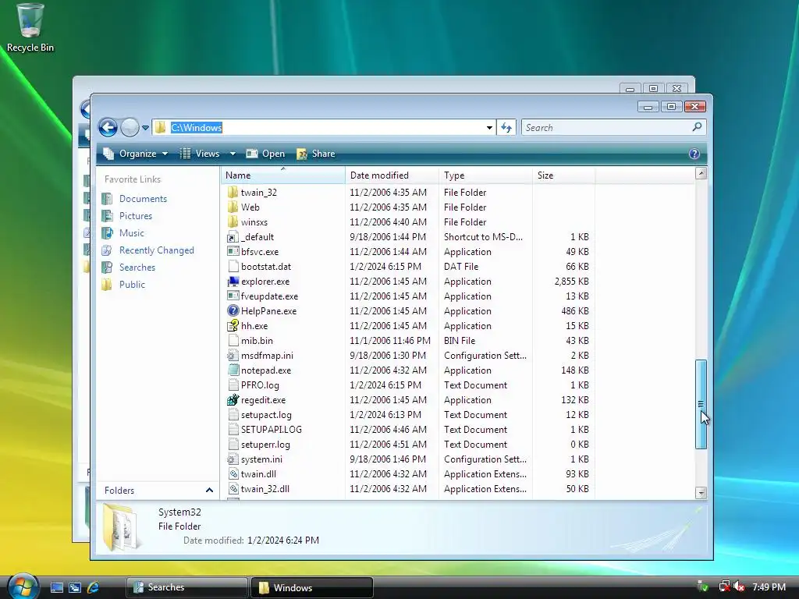This screenshot has height=599, width=799.
Task: Click Show Desktop quick launch icon
Action: click(x=56, y=587)
